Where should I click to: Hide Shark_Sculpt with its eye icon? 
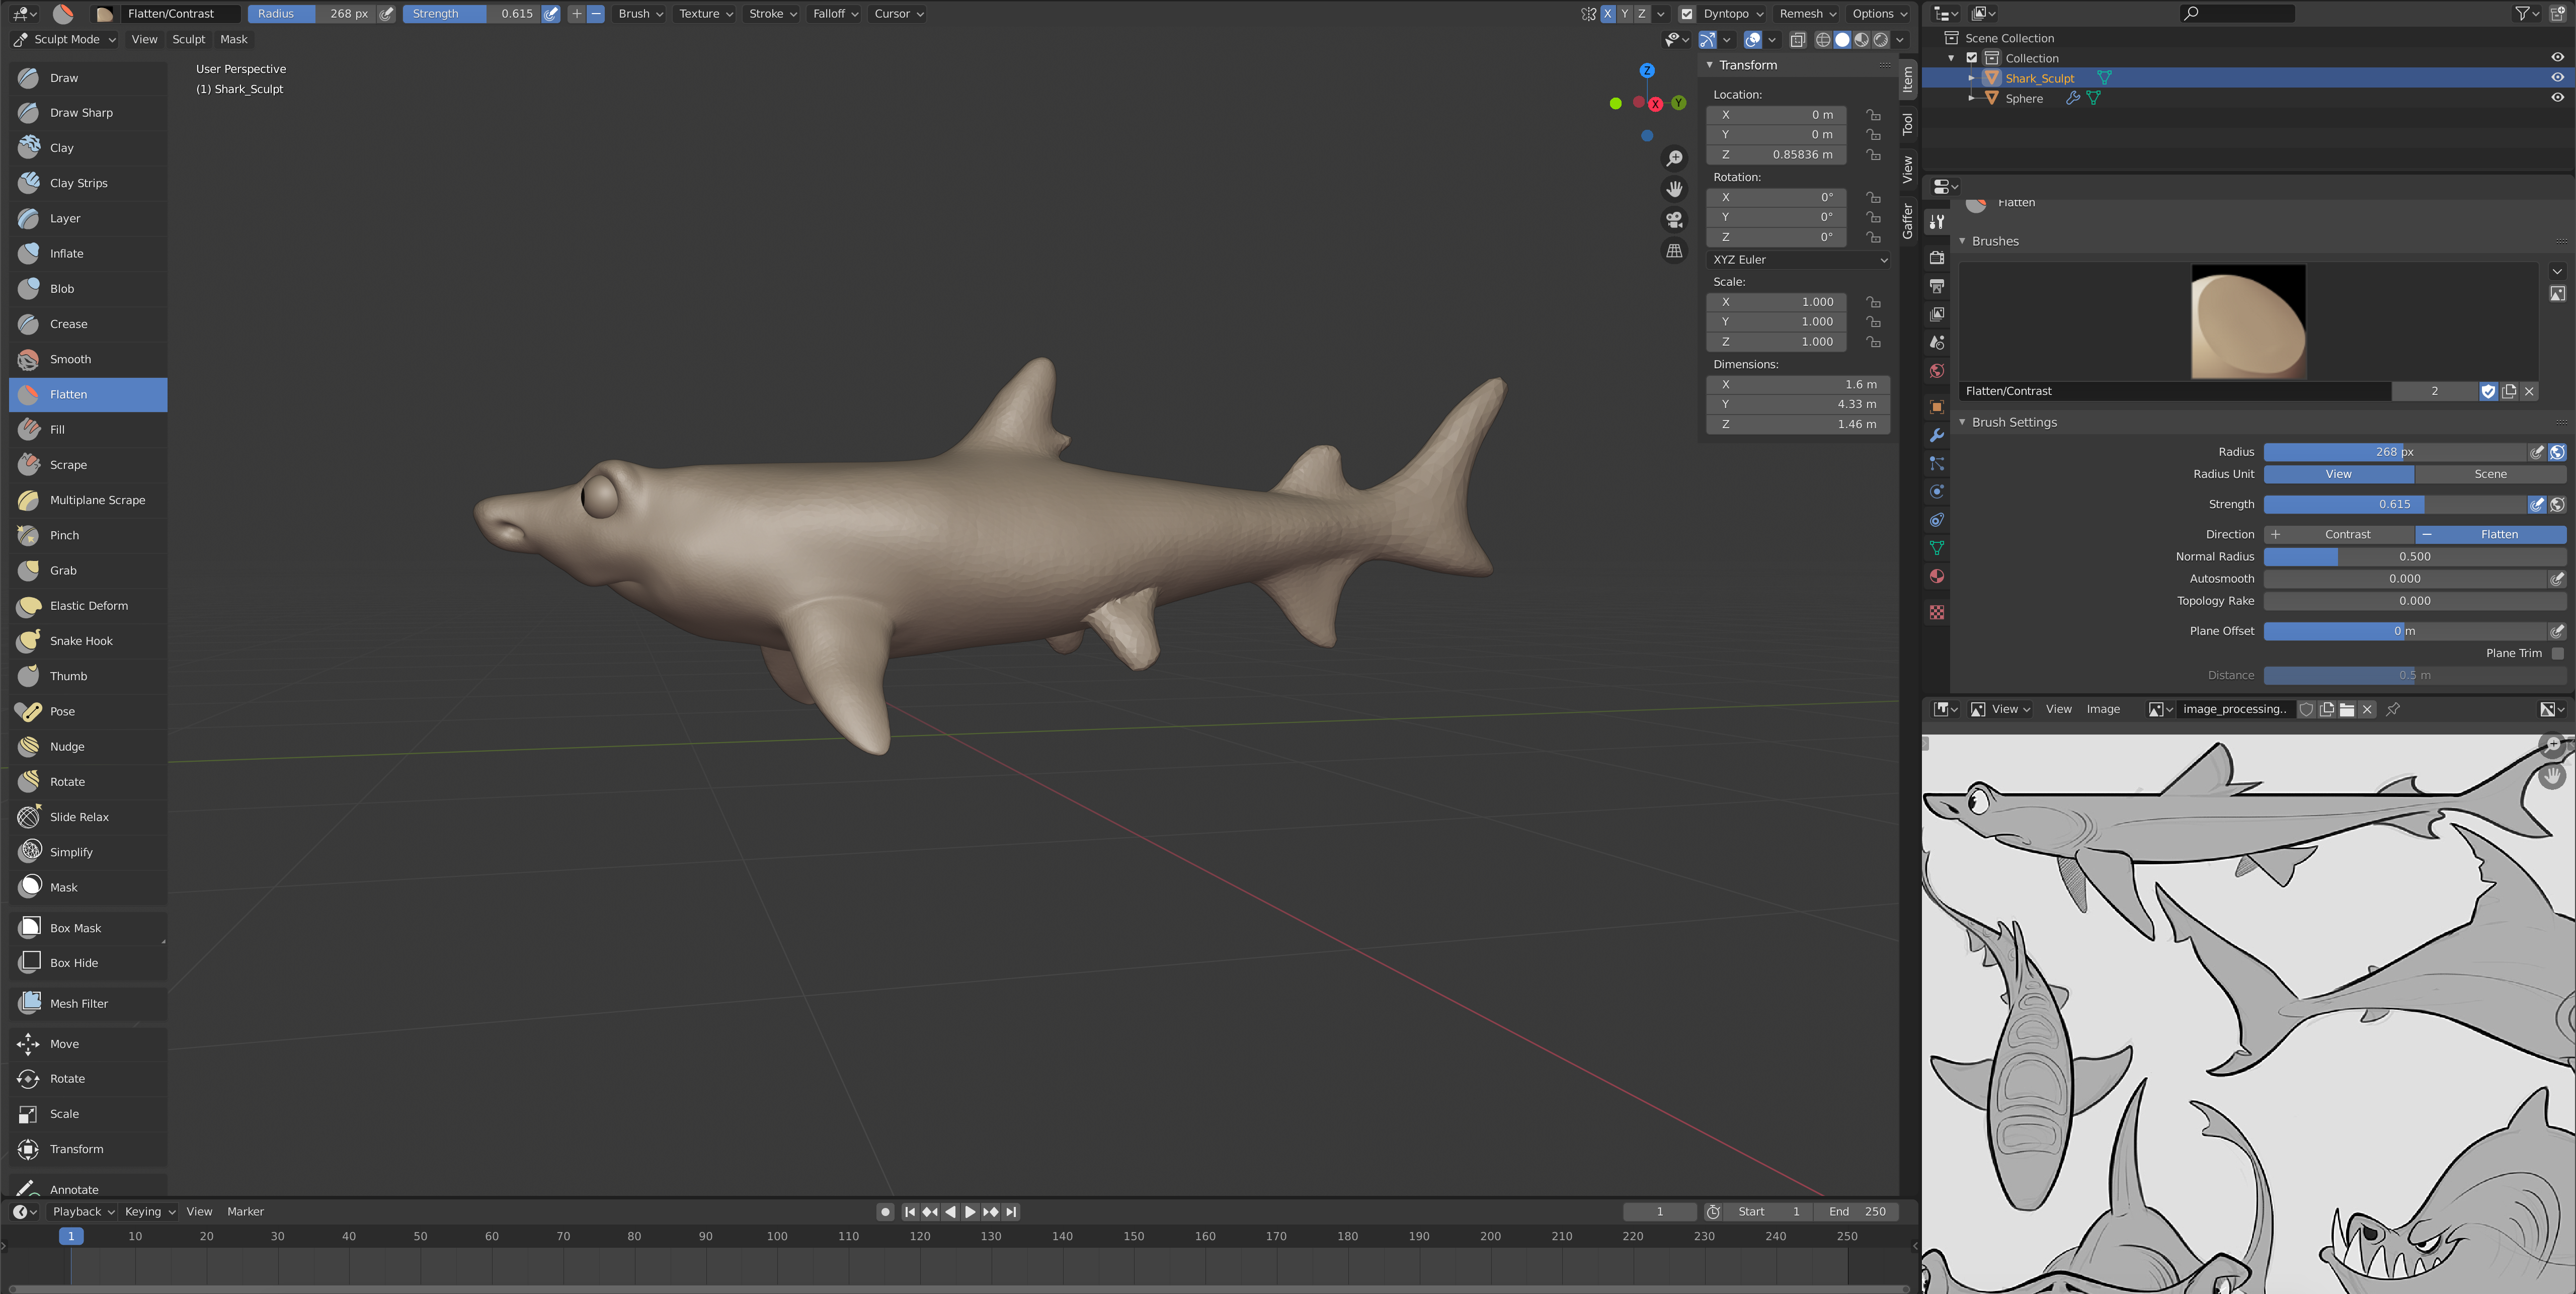coord(2557,78)
